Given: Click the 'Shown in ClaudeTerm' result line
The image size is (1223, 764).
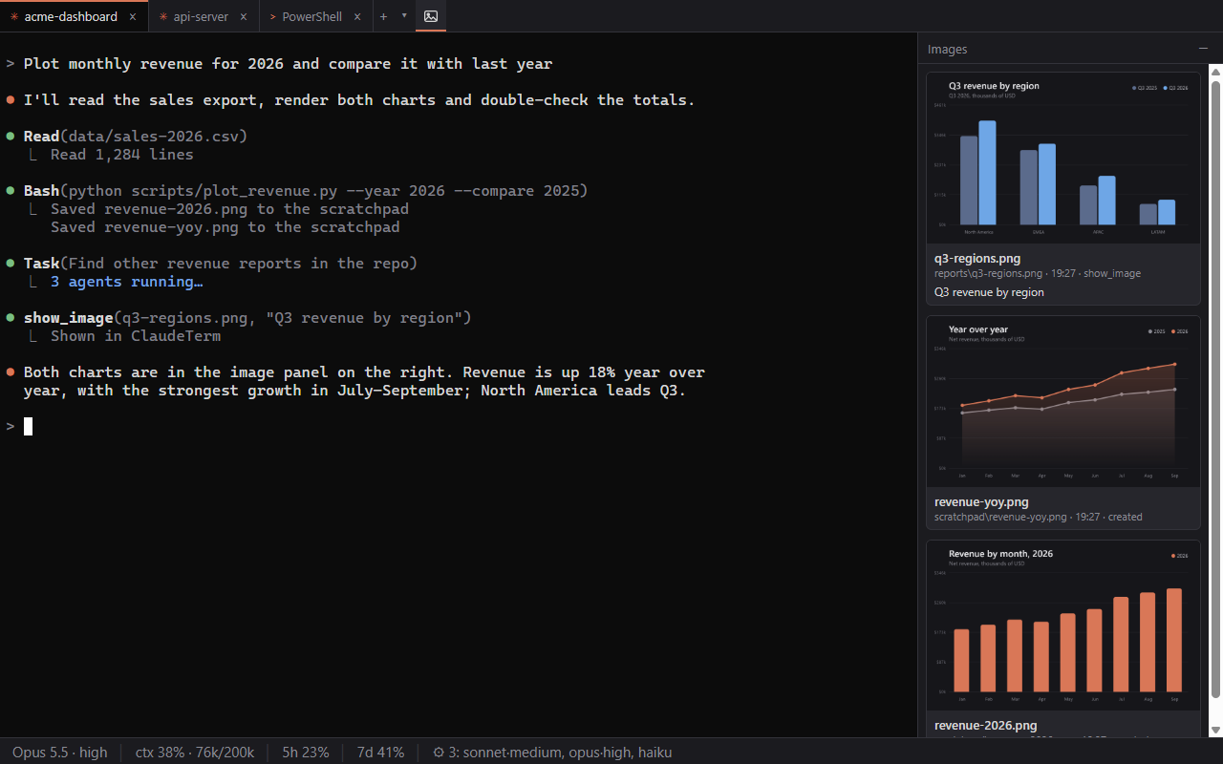Looking at the screenshot, I should click(x=136, y=336).
